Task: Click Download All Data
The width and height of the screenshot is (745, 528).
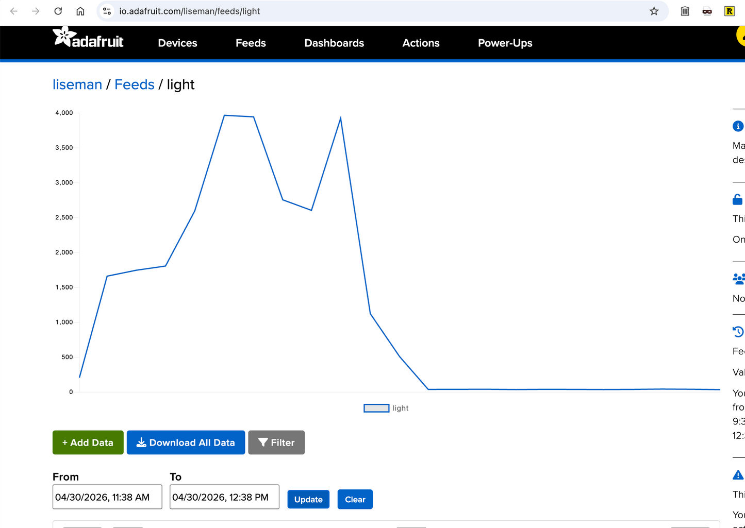Action: tap(186, 442)
